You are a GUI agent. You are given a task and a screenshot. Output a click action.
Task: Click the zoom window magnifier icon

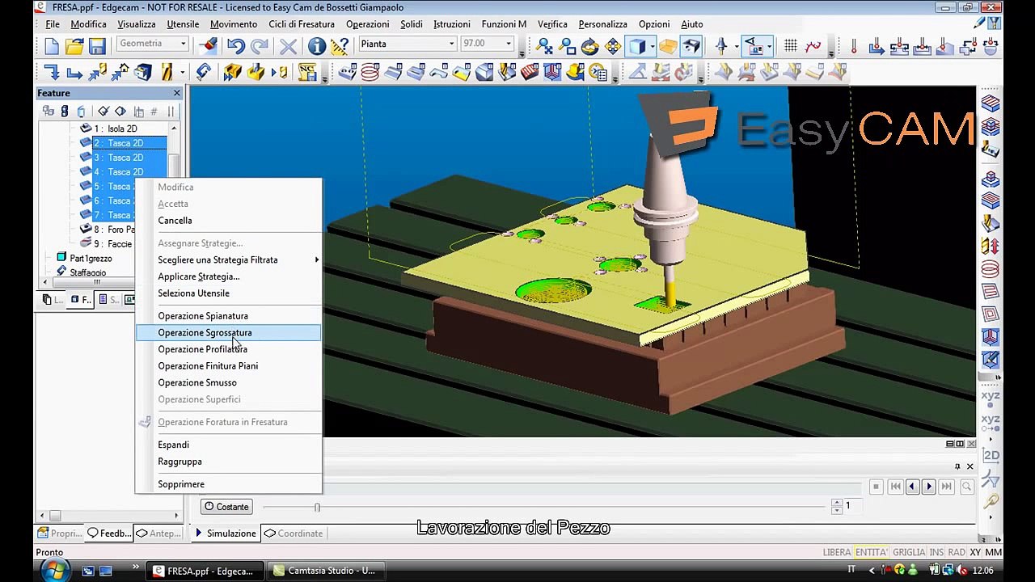point(568,46)
